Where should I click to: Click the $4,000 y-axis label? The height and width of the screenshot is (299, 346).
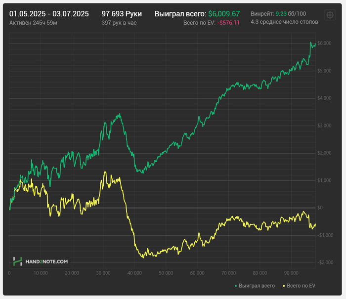point(324,98)
